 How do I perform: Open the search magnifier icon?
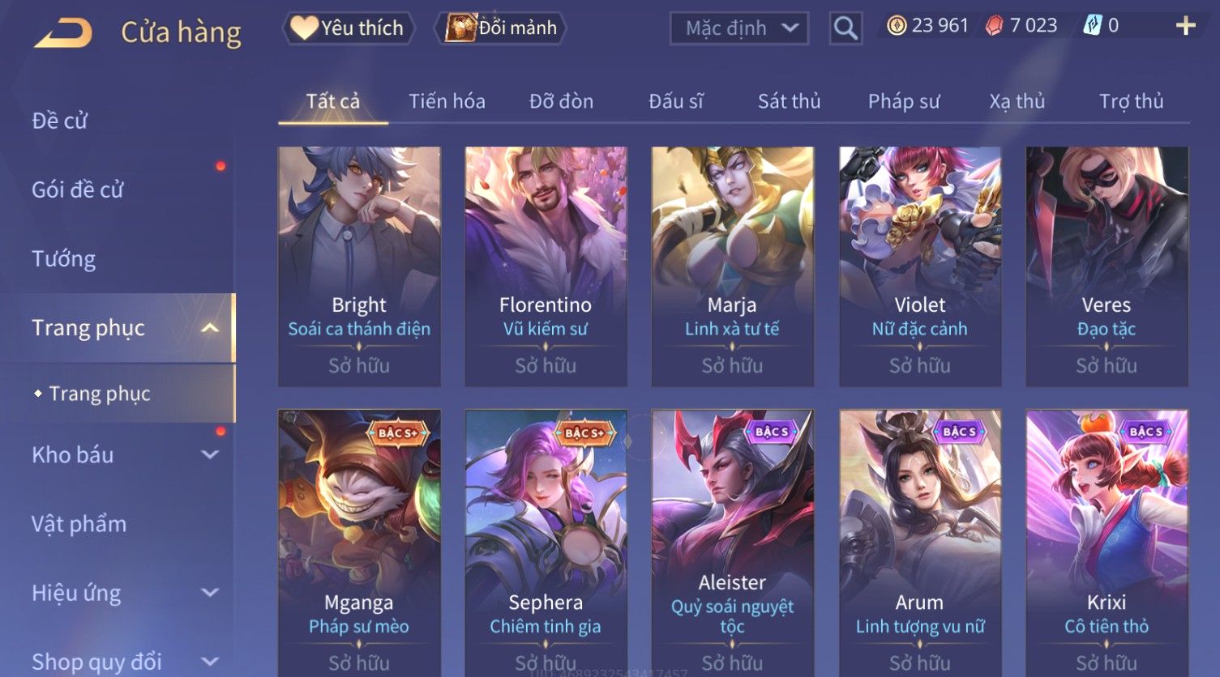pyautogui.click(x=845, y=28)
